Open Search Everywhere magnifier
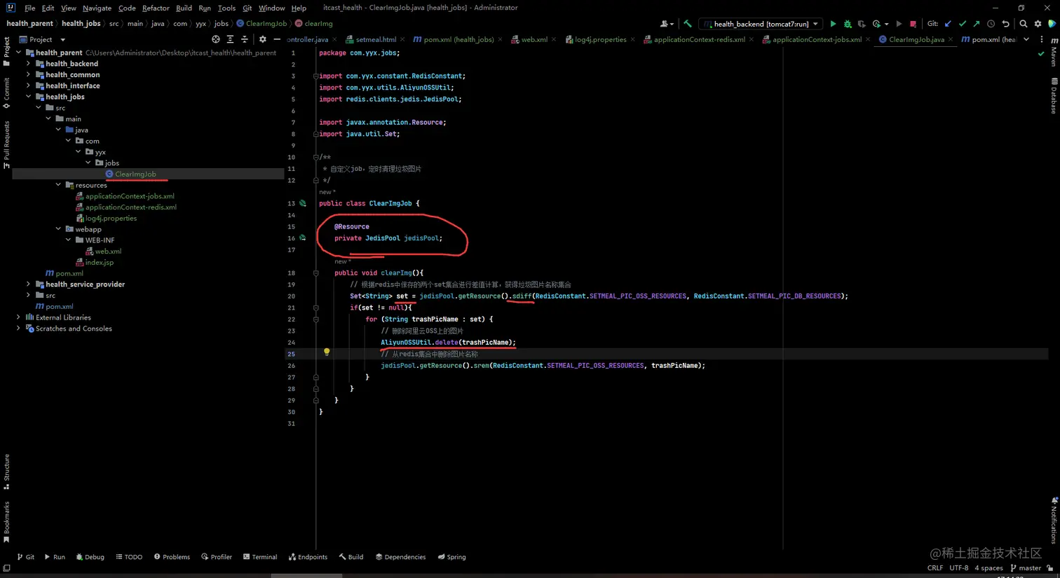Image resolution: width=1060 pixels, height=578 pixels. [1024, 24]
